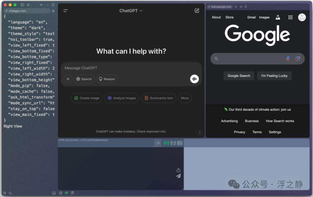Expand the More suggestions chip
This screenshot has height=197, width=313.
(x=185, y=98)
